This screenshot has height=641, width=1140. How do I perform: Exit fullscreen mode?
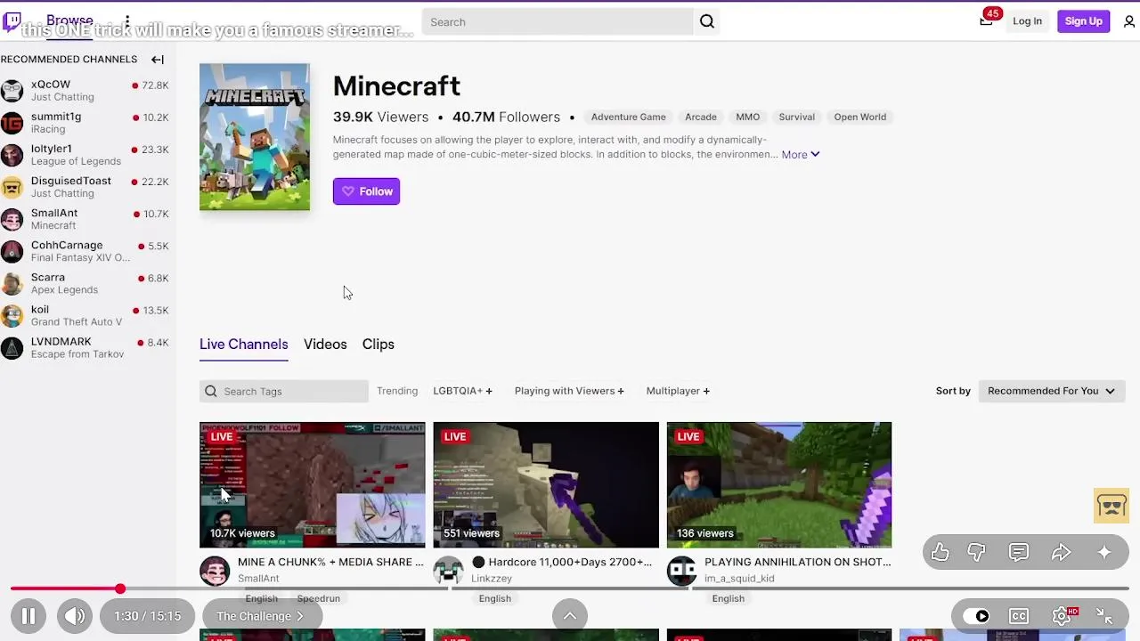tap(1104, 616)
